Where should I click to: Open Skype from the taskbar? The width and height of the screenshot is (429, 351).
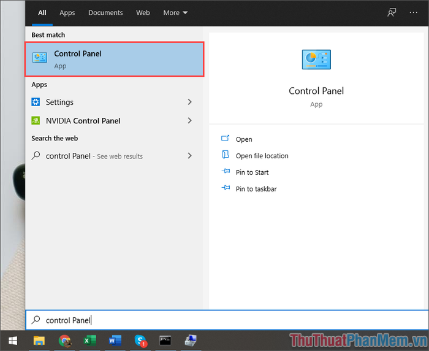click(x=140, y=341)
